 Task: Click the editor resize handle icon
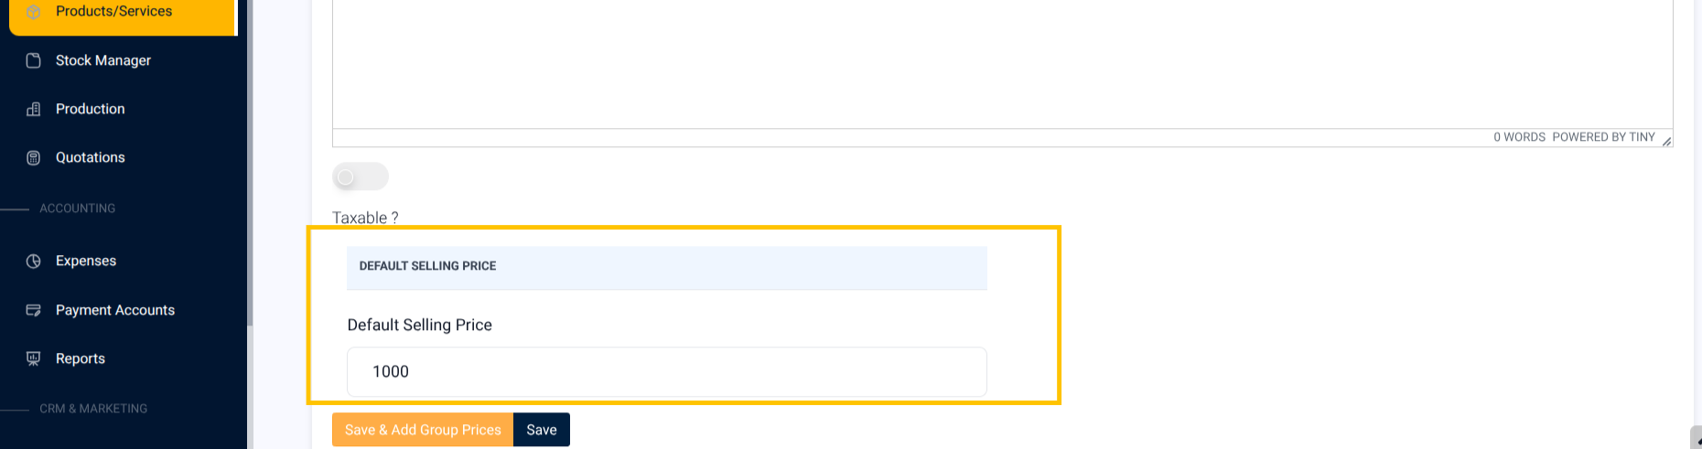pyautogui.click(x=1666, y=140)
